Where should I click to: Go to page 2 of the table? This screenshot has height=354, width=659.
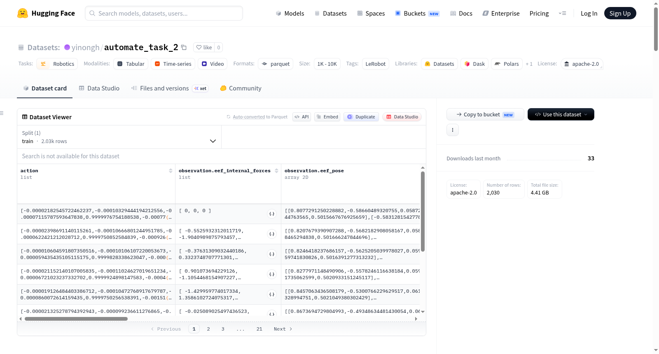coord(208,329)
